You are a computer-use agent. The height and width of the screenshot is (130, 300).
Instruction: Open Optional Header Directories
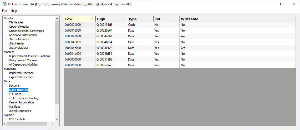26,31
